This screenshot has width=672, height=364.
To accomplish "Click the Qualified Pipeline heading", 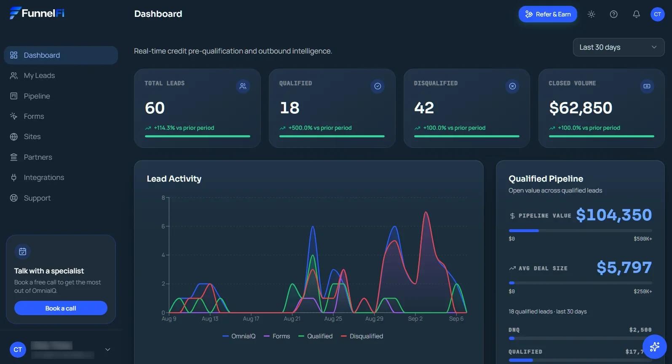I will point(546,179).
